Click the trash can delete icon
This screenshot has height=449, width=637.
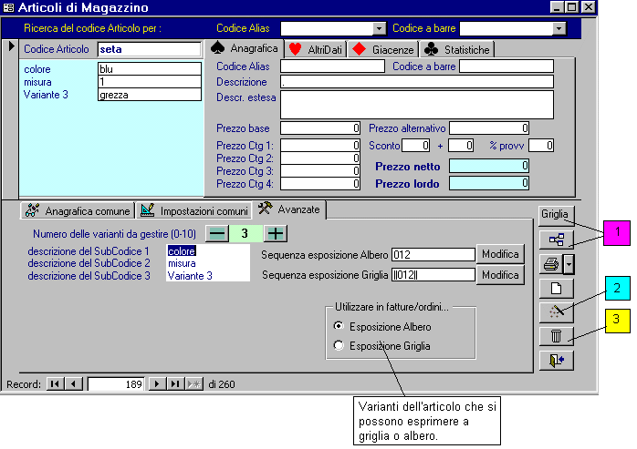556,336
